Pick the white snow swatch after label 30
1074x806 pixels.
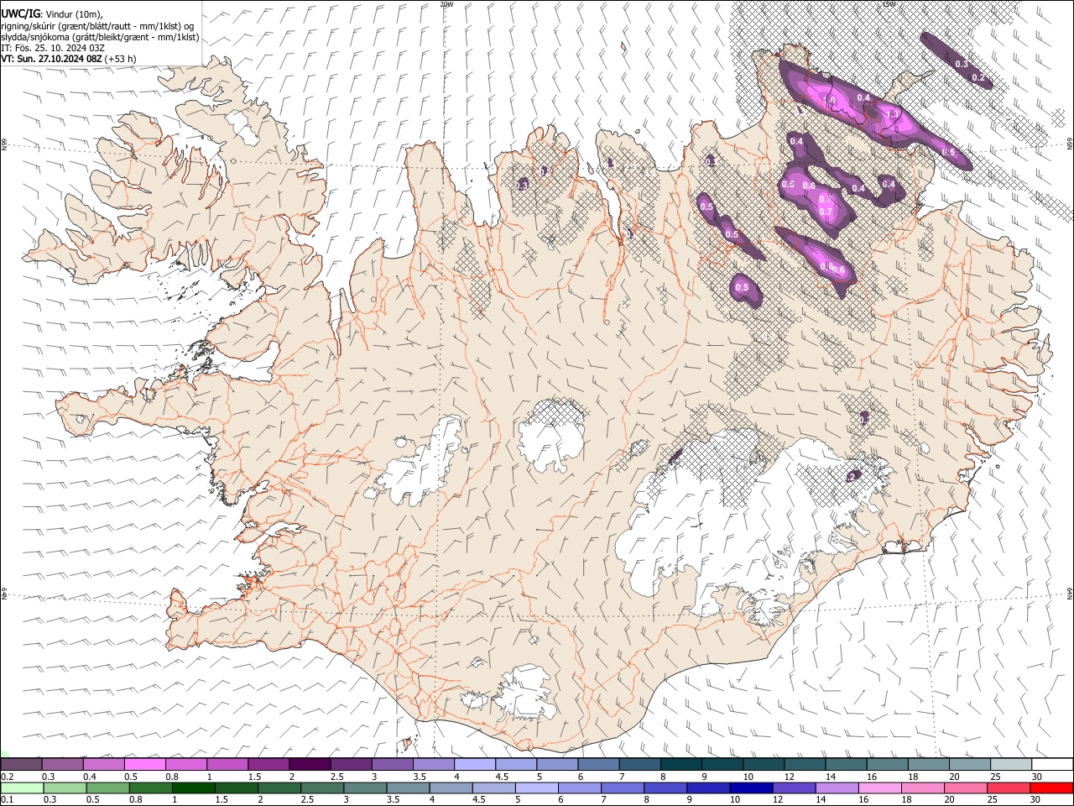tap(1053, 764)
